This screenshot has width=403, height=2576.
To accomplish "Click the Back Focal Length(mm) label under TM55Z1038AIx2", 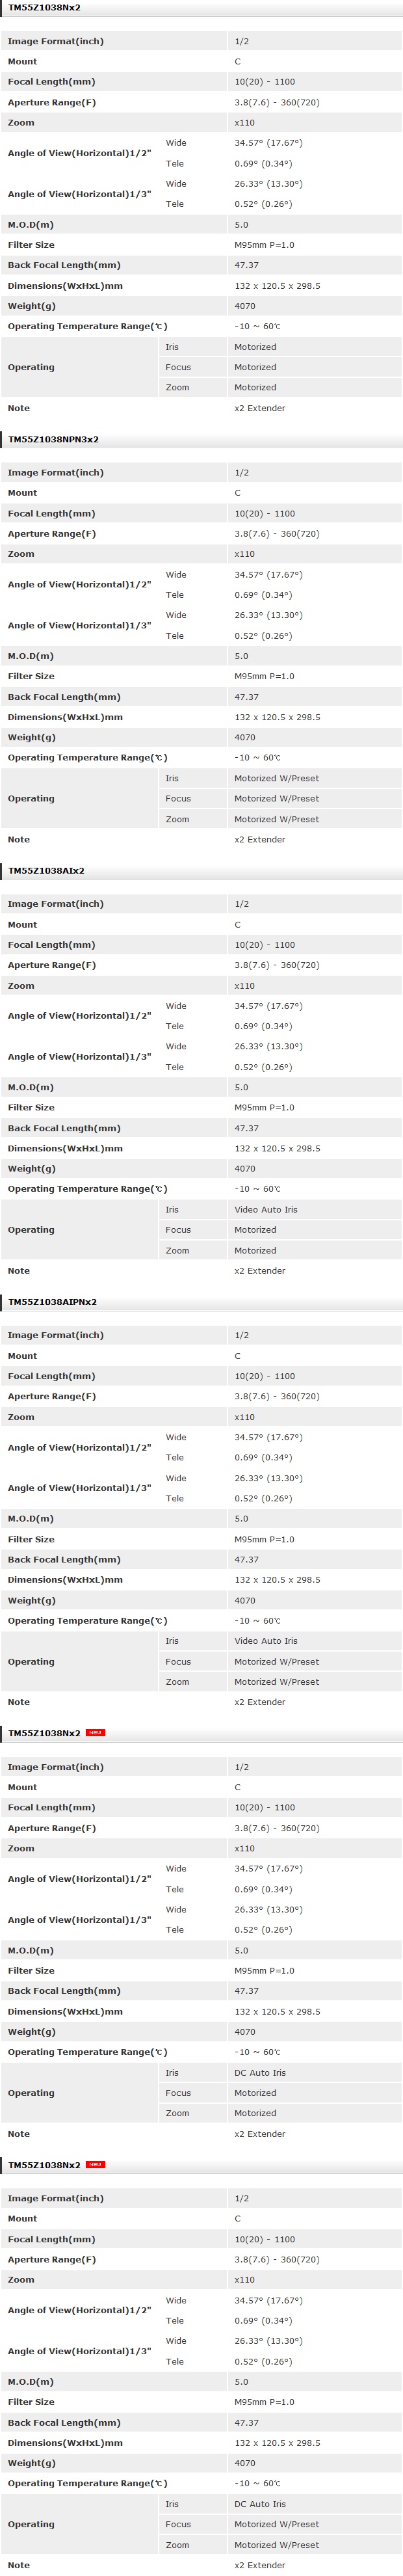I will point(63,1128).
